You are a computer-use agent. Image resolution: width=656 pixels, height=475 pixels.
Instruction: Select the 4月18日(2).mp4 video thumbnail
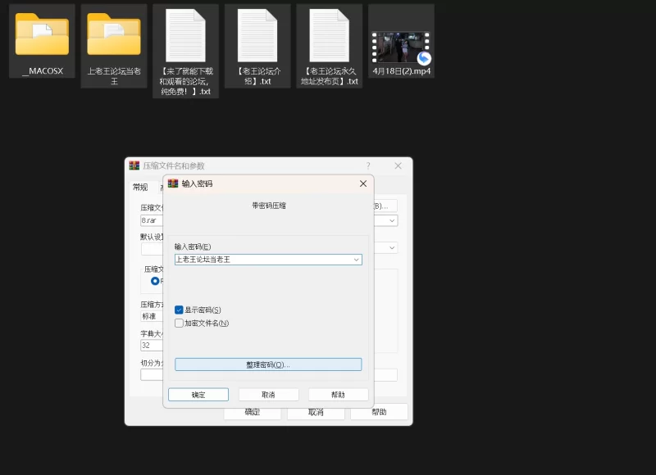401,47
